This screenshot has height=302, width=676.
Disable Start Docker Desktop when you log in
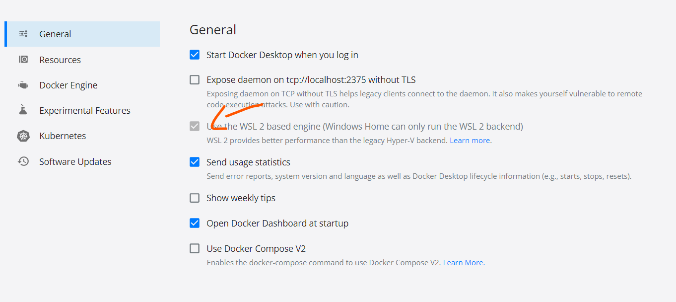click(194, 55)
